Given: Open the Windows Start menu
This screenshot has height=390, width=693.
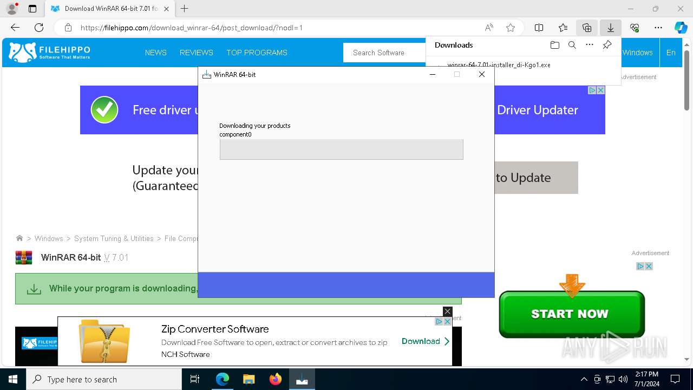Looking at the screenshot, I should 13,379.
